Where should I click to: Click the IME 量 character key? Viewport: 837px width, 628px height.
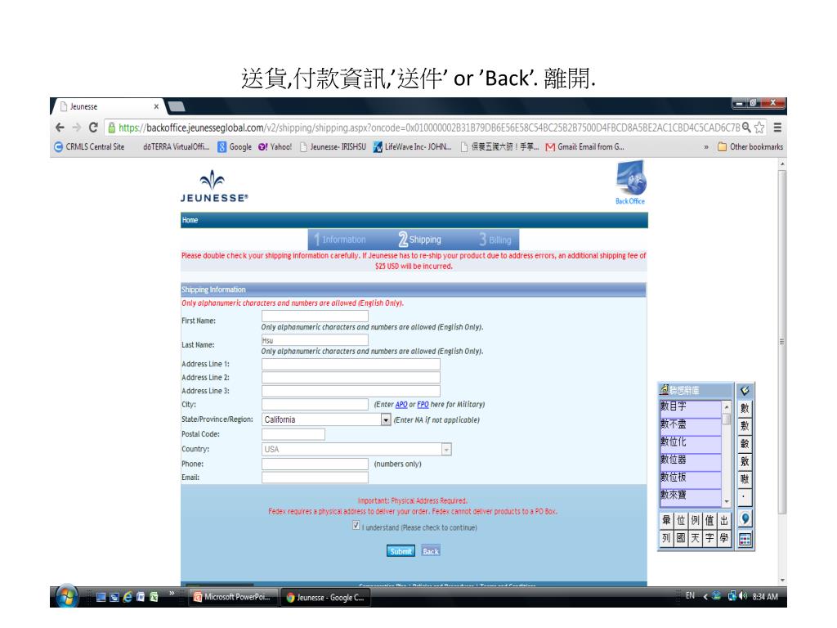[x=666, y=519]
